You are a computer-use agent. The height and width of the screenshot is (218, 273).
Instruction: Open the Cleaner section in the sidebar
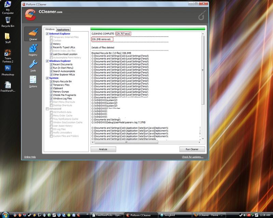[33, 34]
